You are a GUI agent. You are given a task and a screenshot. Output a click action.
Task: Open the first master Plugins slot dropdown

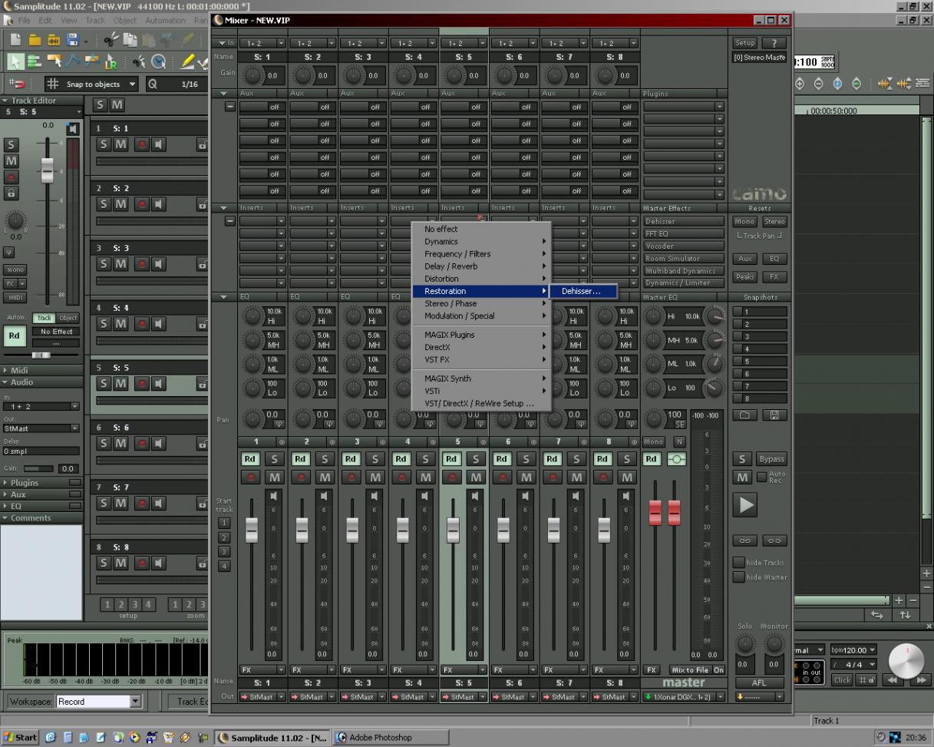[x=719, y=107]
